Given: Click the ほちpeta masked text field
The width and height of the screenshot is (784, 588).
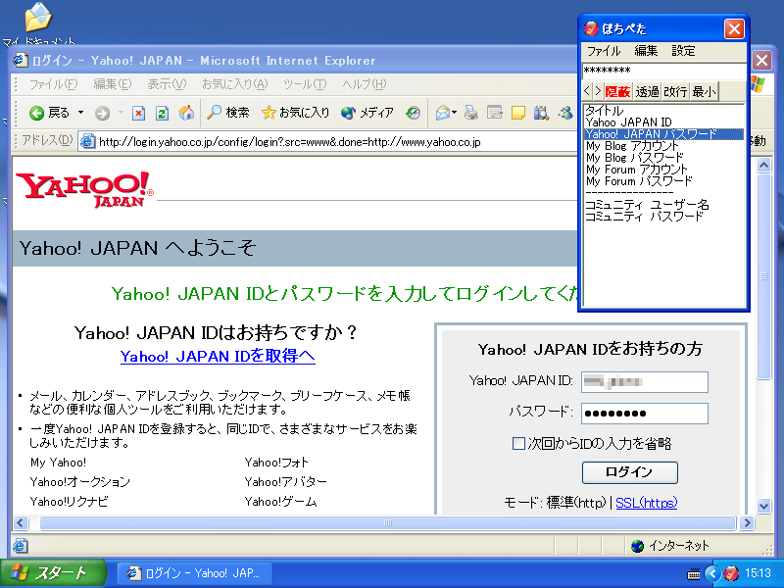Looking at the screenshot, I should tap(663, 70).
